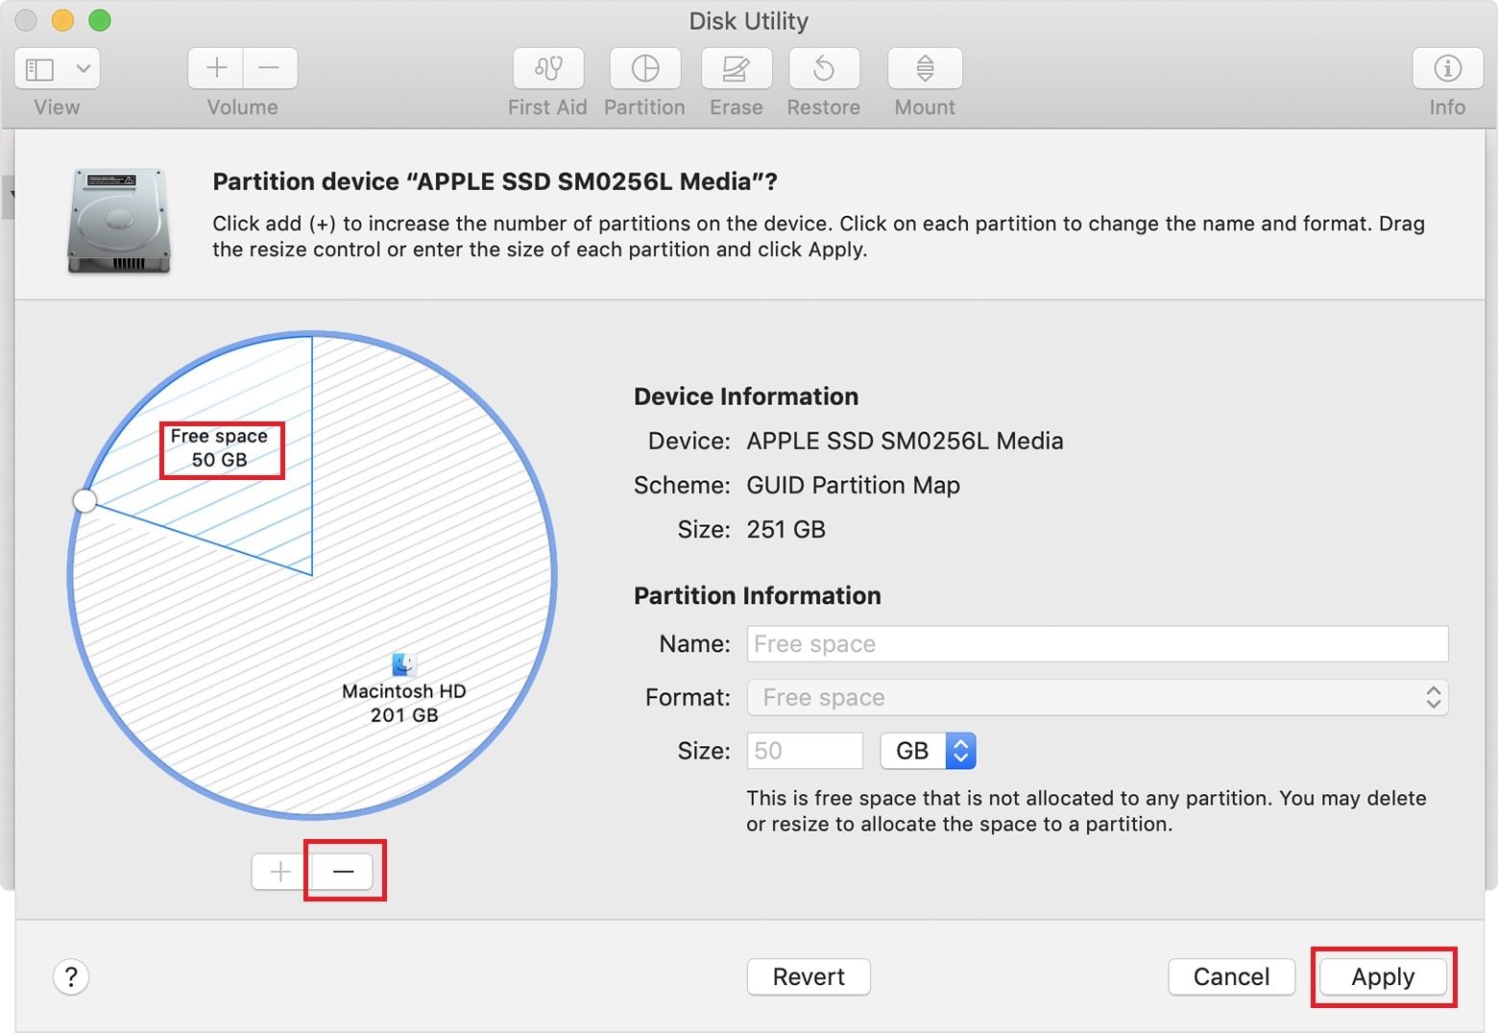Click the Revert button
Screen dimensions: 1498x1033
click(809, 977)
